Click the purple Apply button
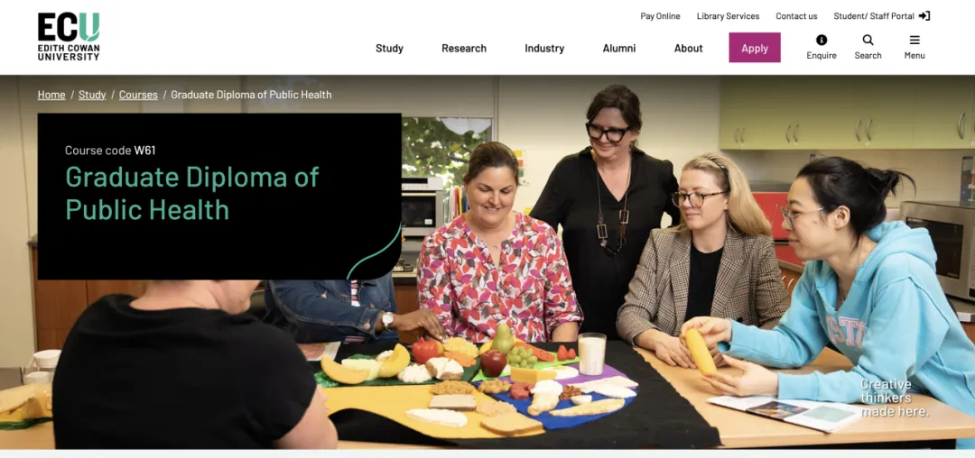 [x=754, y=48]
